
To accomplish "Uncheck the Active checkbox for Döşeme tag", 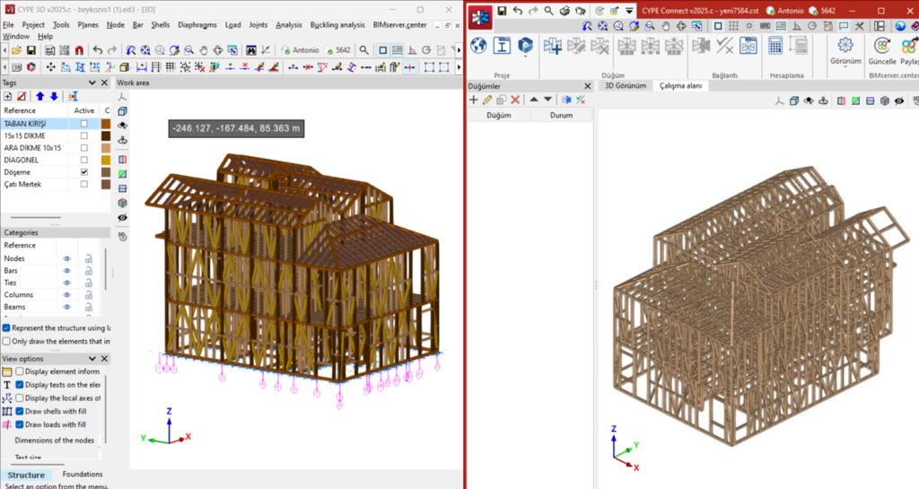I will [84, 171].
